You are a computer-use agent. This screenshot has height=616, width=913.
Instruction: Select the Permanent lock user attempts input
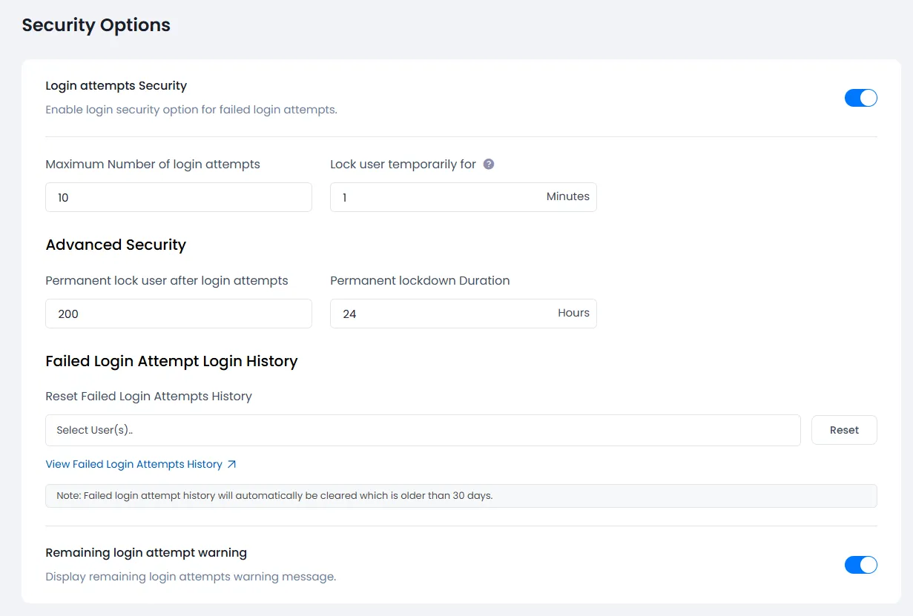(x=178, y=314)
